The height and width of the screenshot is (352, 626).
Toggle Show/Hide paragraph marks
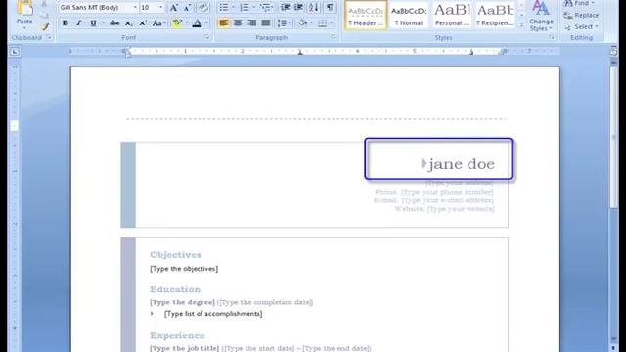tap(330, 8)
